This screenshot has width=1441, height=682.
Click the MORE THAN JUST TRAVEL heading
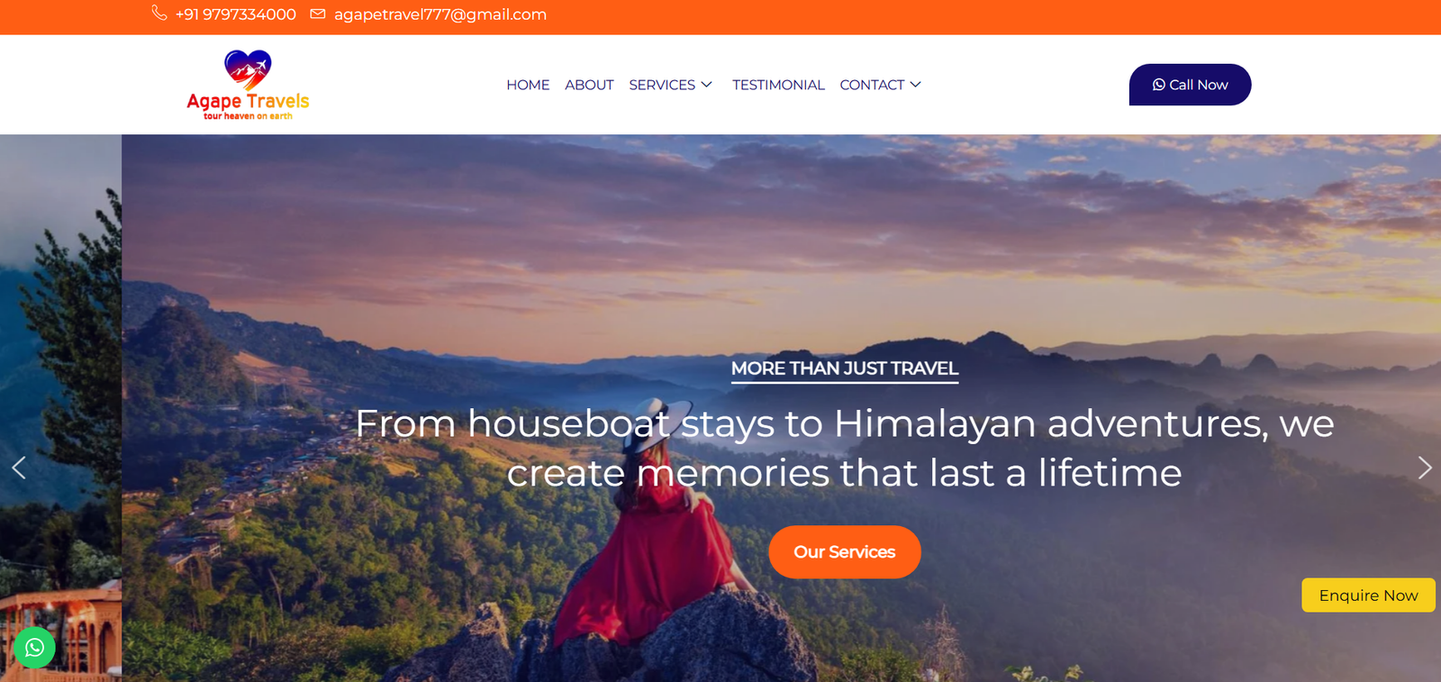tap(845, 368)
